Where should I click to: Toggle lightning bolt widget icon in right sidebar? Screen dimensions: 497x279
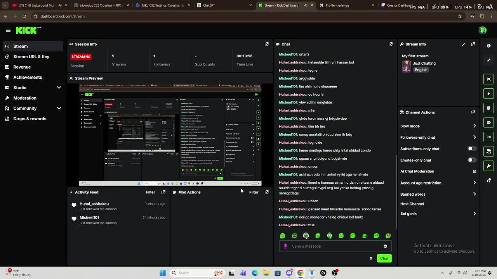click(488, 93)
